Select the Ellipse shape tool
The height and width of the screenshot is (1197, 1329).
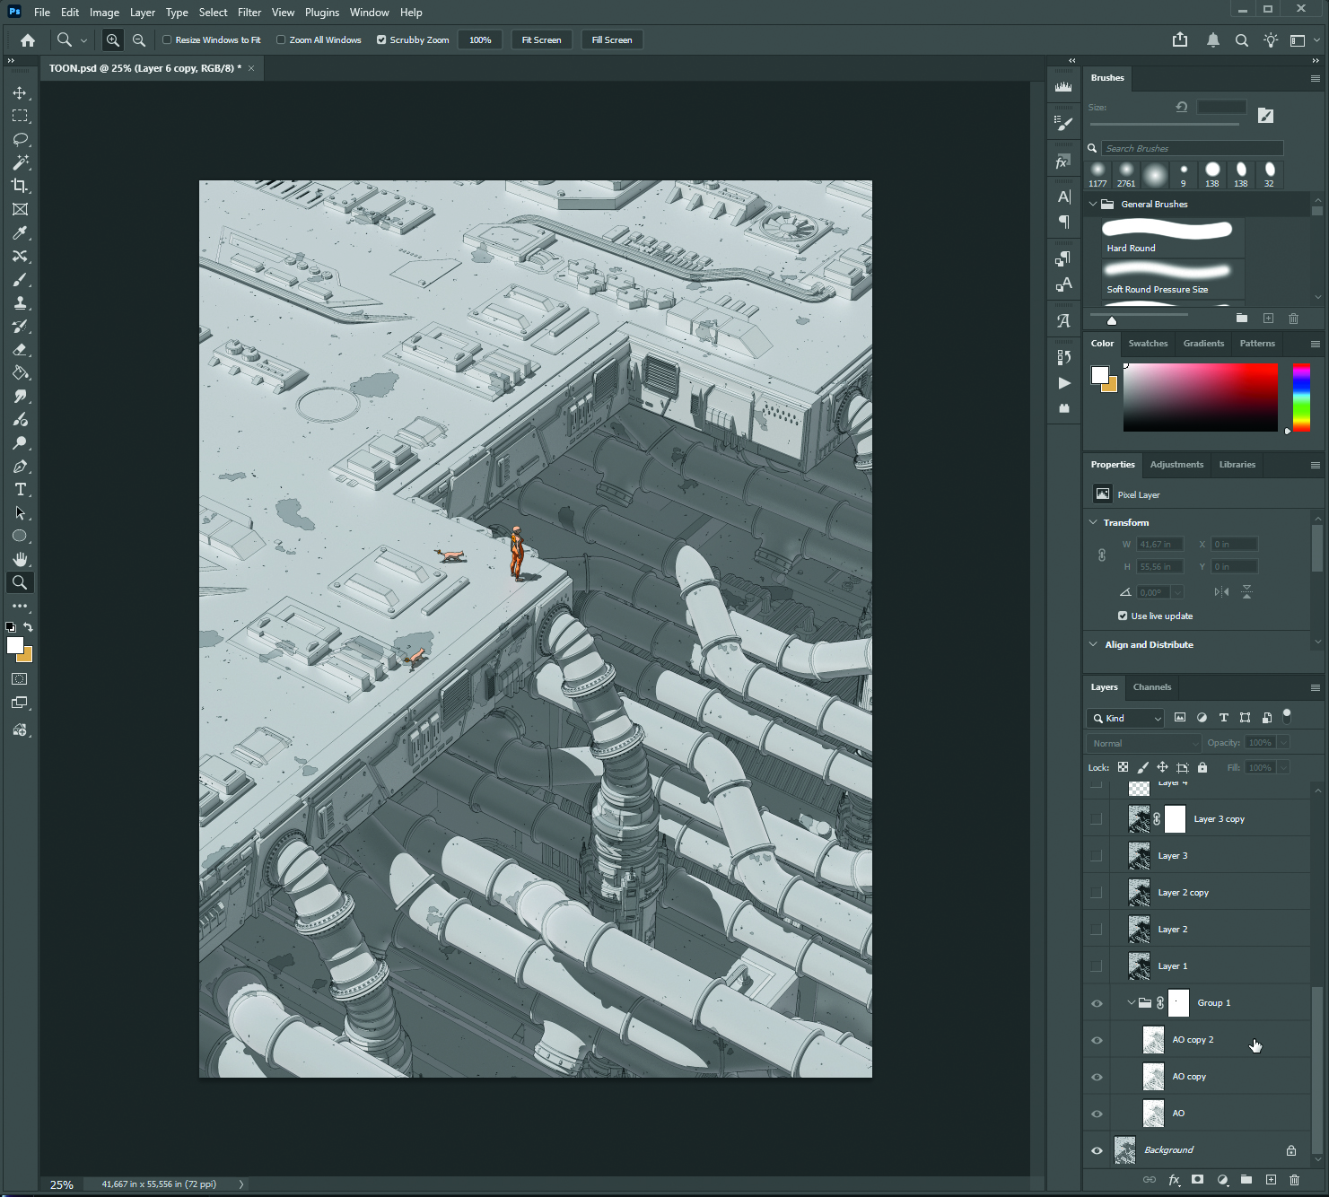coord(20,537)
